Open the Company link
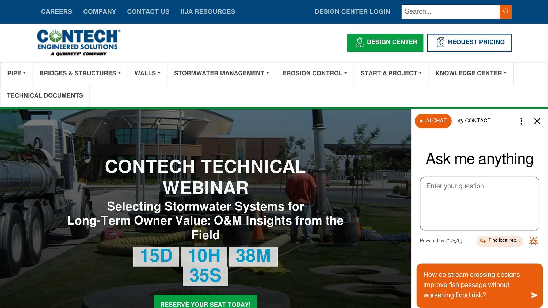 point(100,11)
